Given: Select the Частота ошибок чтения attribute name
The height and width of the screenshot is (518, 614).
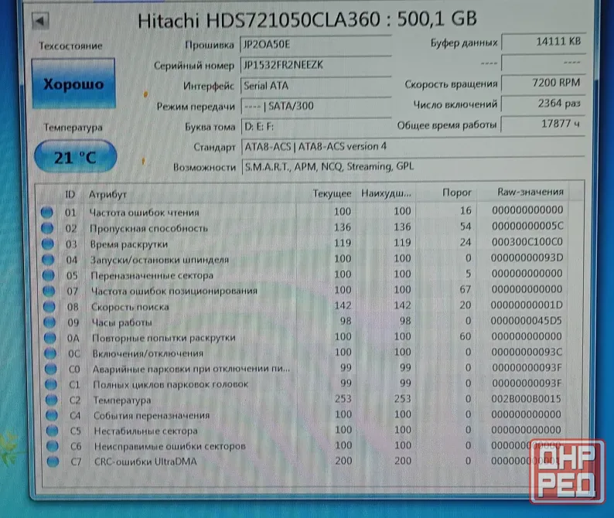Looking at the screenshot, I should pyautogui.click(x=144, y=213).
